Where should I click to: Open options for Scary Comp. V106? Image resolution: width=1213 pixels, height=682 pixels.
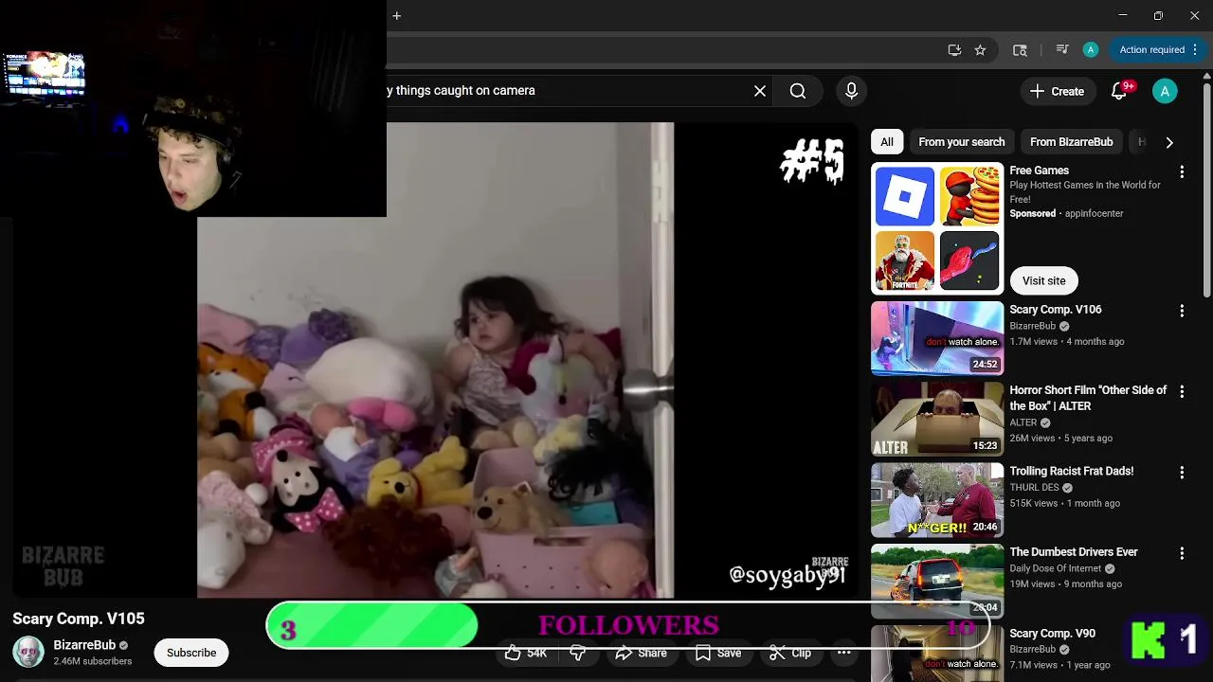coord(1182,311)
